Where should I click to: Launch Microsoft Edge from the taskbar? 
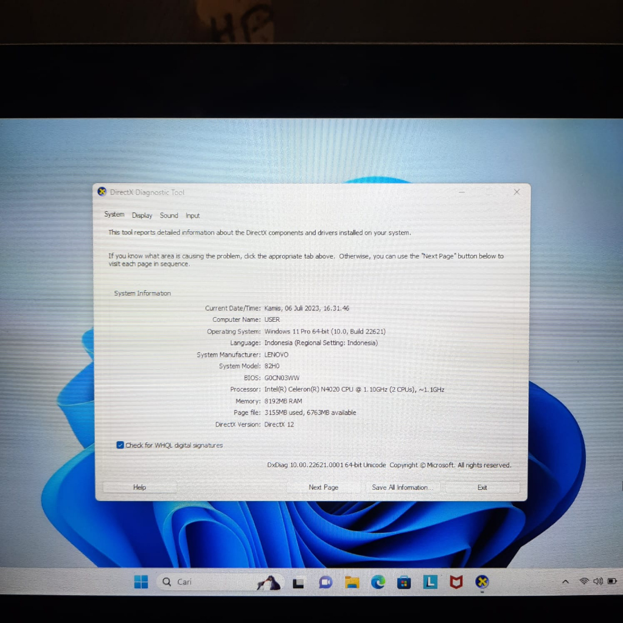point(378,583)
